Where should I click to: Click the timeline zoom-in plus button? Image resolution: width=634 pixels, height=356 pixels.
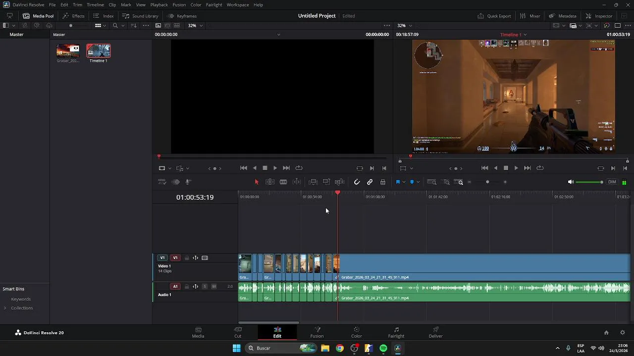tap(505, 182)
